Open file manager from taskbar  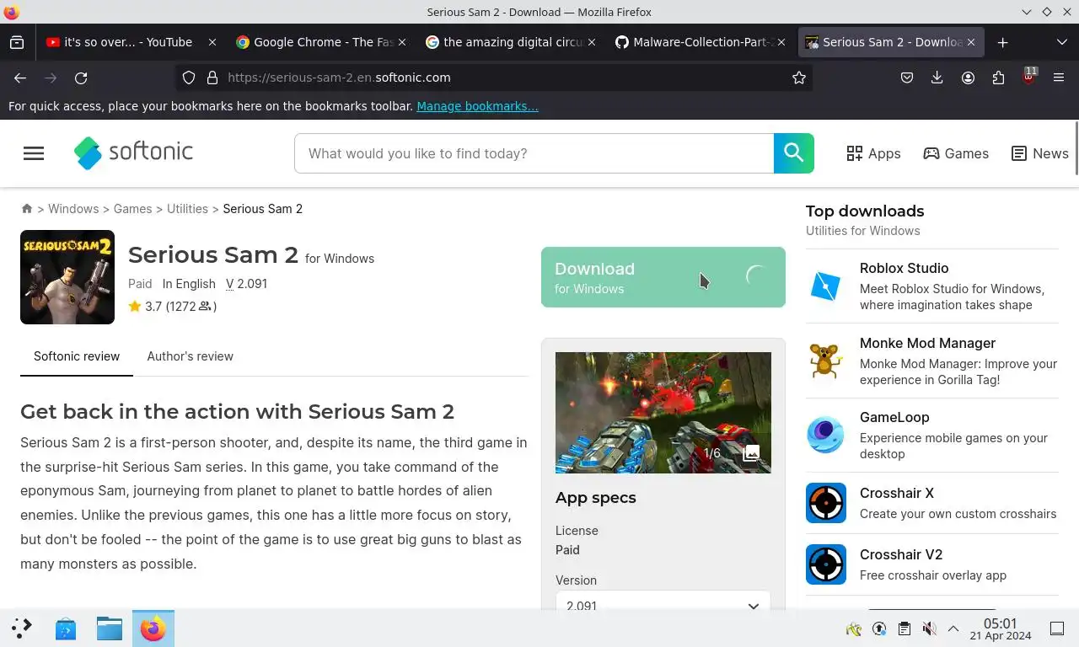point(110,628)
